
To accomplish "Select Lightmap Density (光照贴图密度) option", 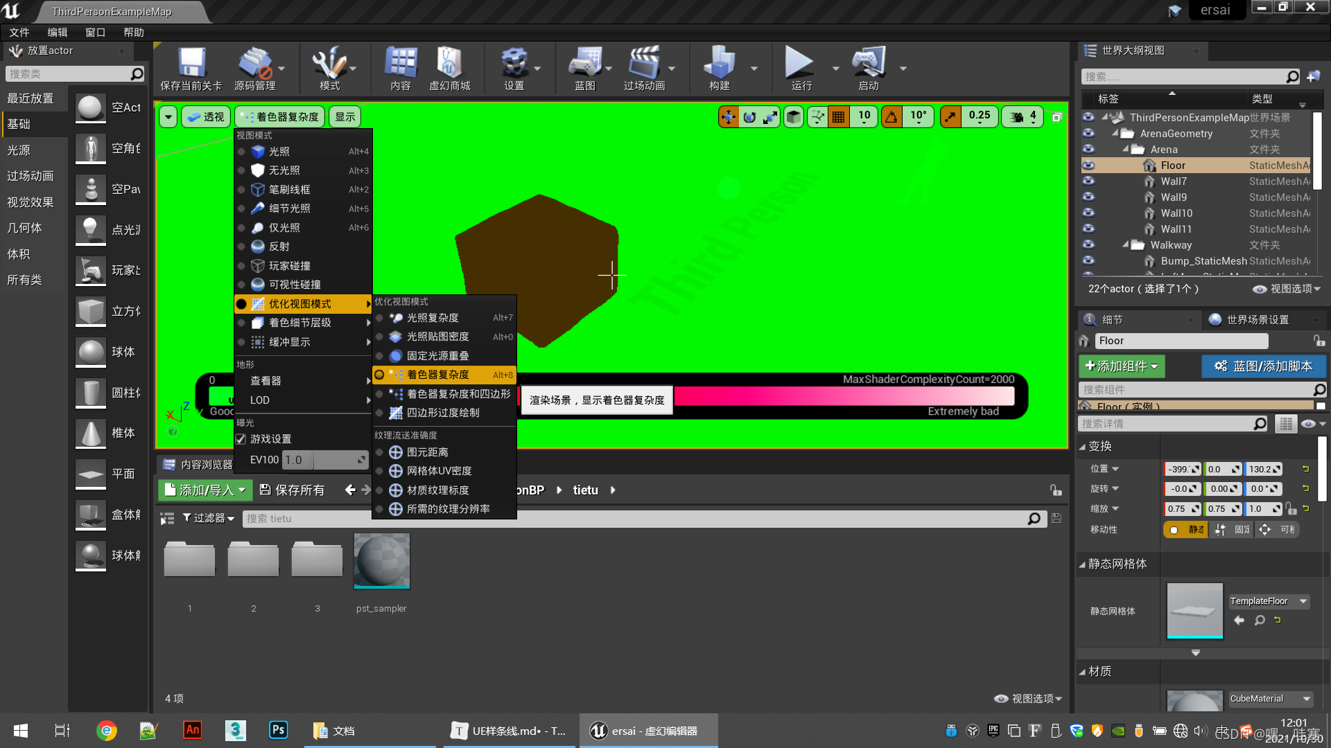I will (x=444, y=337).
